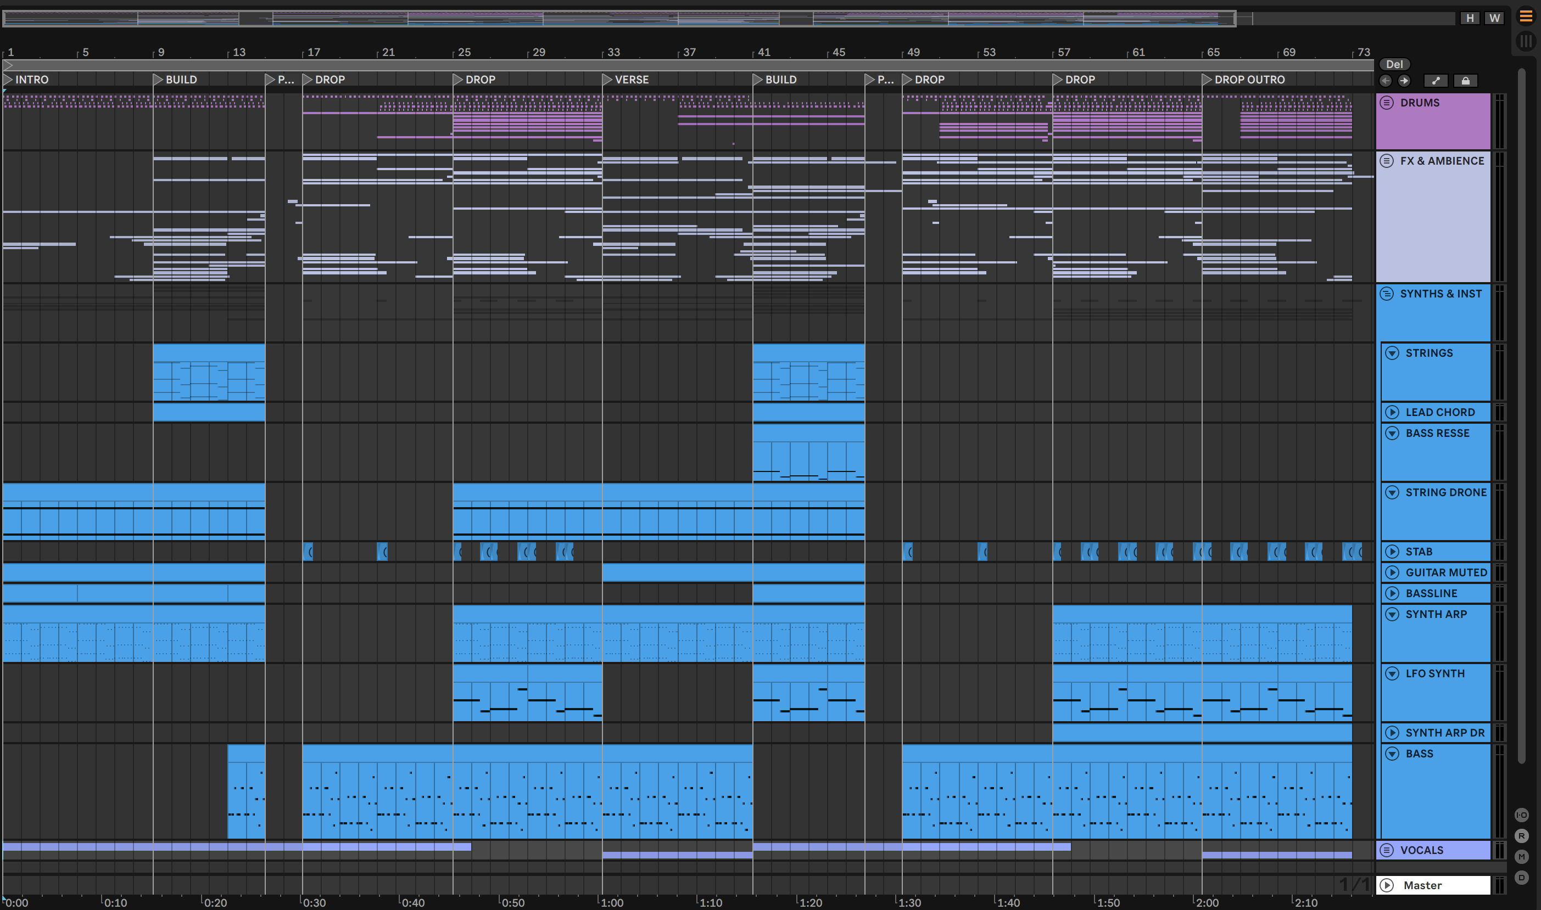The height and width of the screenshot is (910, 1541).
Task: Click the 1:00 mark on the time ruler
Action: [612, 902]
